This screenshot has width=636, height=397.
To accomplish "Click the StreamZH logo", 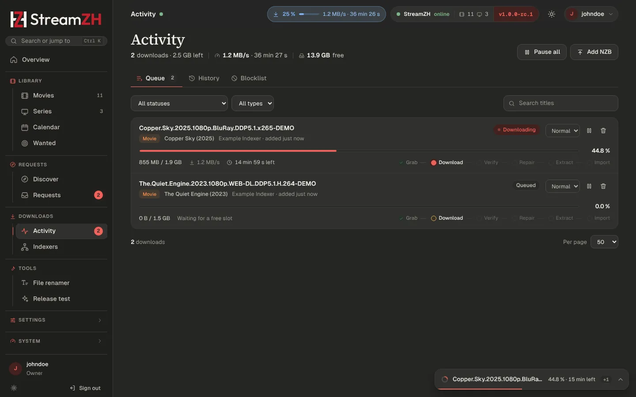I will point(56,19).
